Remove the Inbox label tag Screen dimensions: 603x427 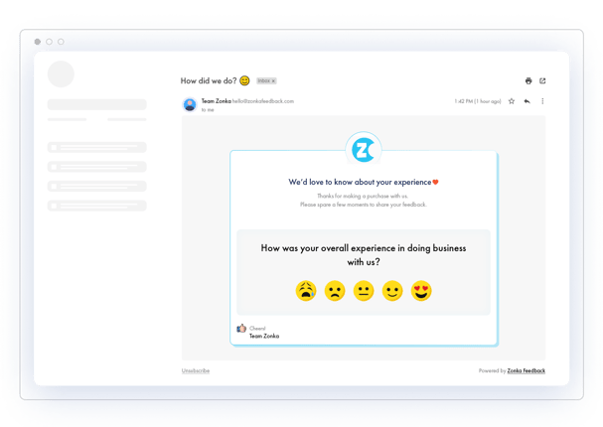point(273,80)
